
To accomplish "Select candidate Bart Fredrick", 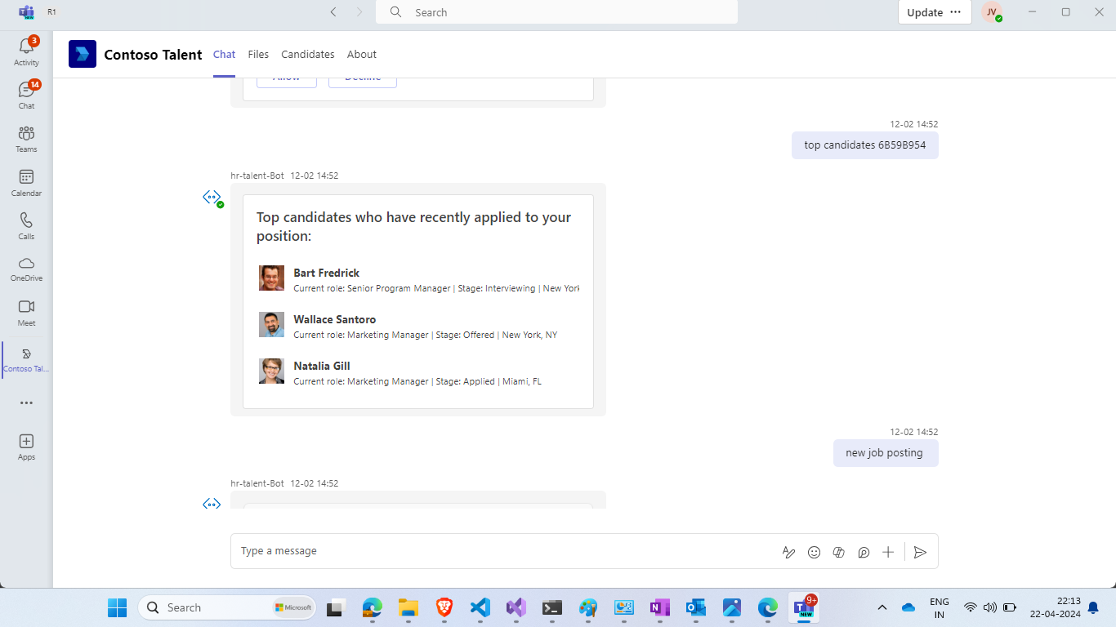I will click(x=418, y=279).
